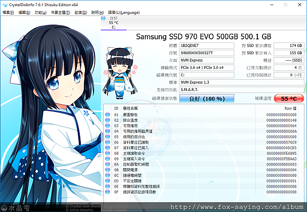Click the Raw 值 column header
307x212 pixels.
[290, 108]
